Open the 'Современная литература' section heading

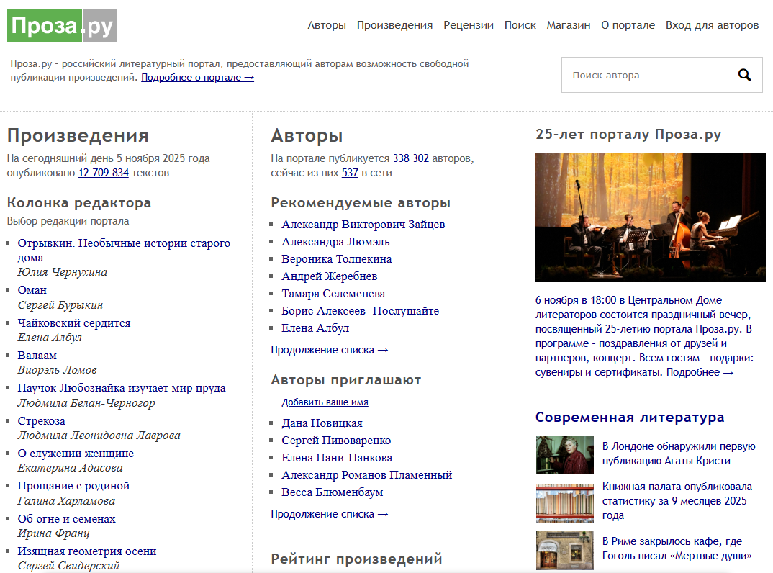point(629,418)
